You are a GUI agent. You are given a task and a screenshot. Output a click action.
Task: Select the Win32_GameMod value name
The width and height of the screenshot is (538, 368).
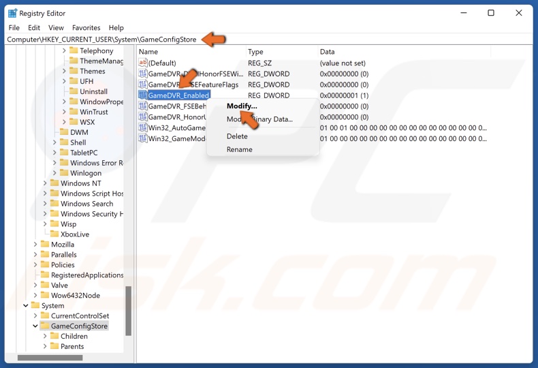177,139
